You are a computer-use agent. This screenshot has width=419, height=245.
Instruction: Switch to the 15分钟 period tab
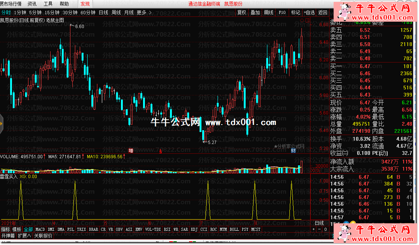[x=52, y=13]
